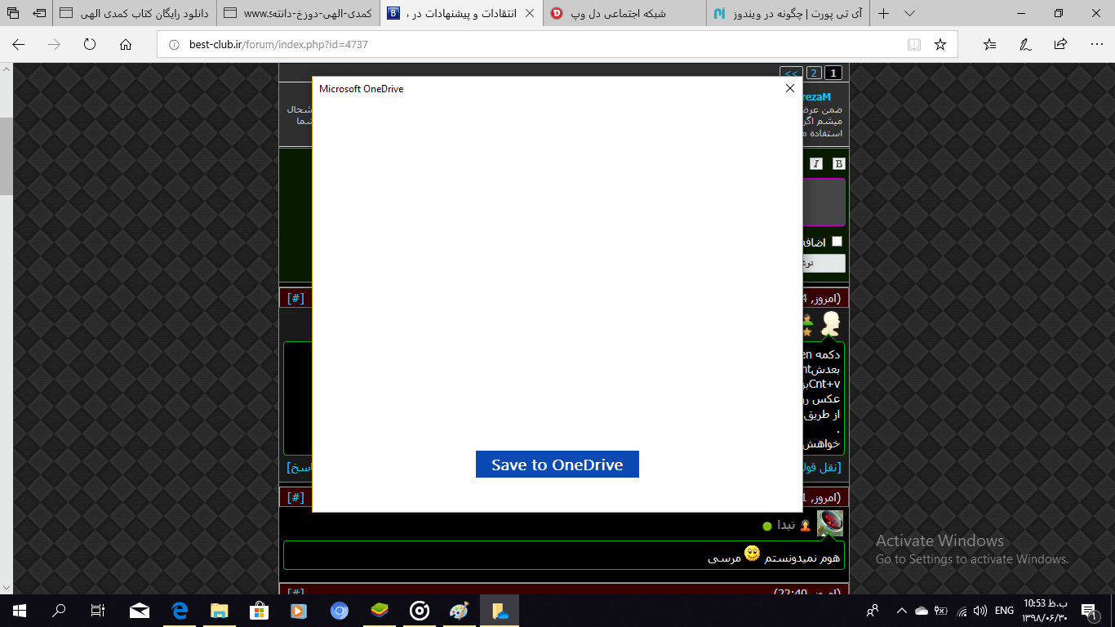Click the Add notes pen icon

(x=1025, y=45)
